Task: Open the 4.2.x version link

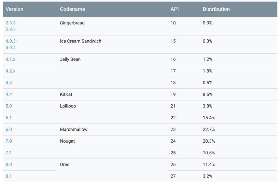Action: tap(10, 71)
